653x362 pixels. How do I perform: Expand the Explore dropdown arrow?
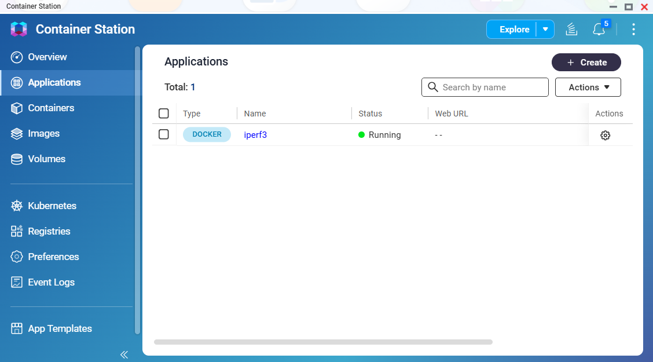pyautogui.click(x=545, y=30)
